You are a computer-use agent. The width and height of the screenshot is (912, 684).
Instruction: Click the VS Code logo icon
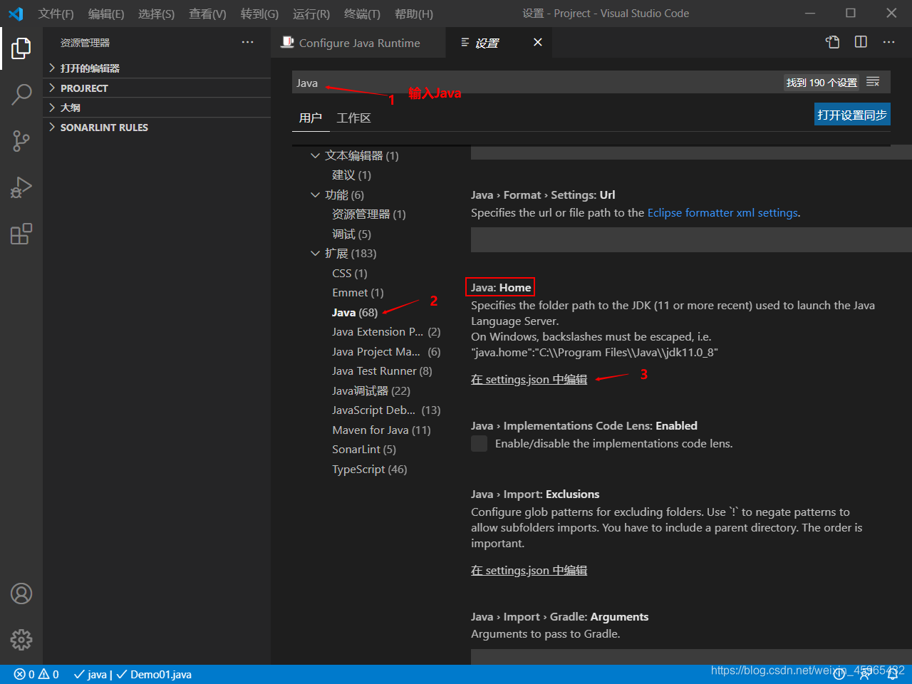pos(16,14)
